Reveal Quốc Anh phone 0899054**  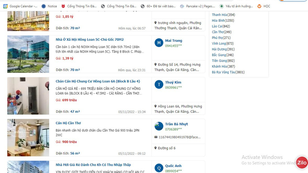coord(173,171)
